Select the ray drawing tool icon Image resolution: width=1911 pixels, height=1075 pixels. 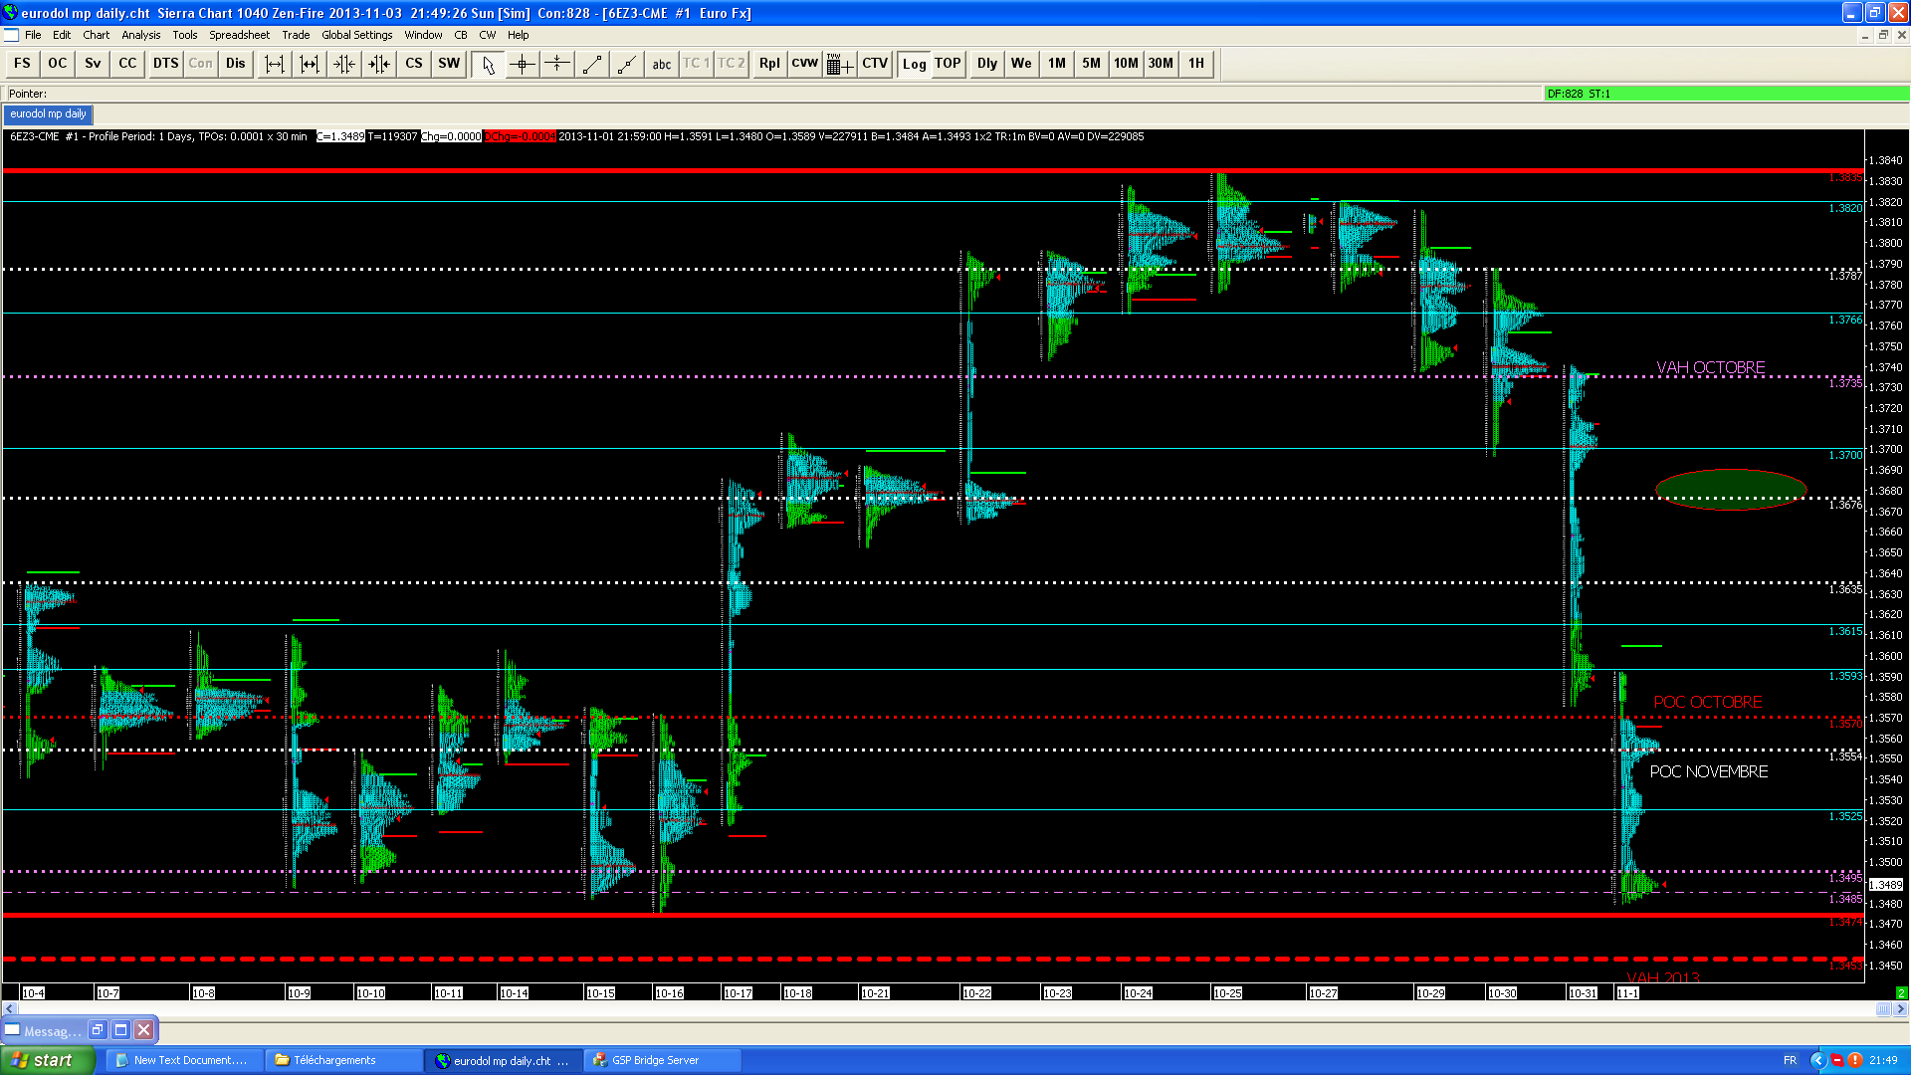627,64
